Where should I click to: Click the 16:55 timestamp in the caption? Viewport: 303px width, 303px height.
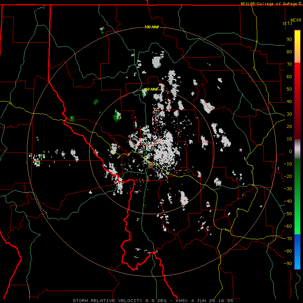coord(226,301)
